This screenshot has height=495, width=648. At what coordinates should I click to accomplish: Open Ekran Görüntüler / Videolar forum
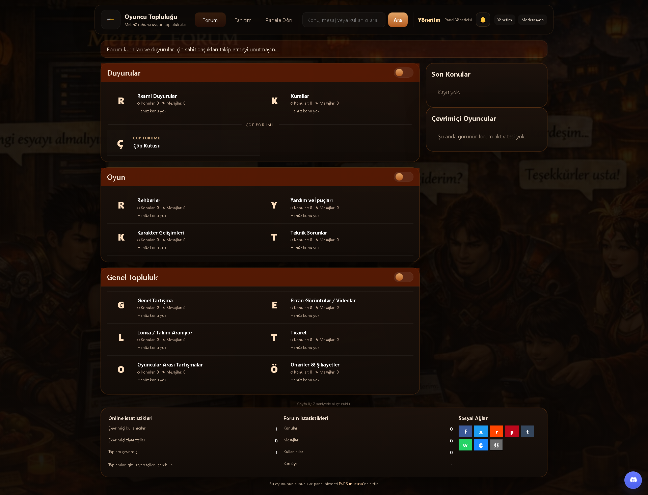323,301
